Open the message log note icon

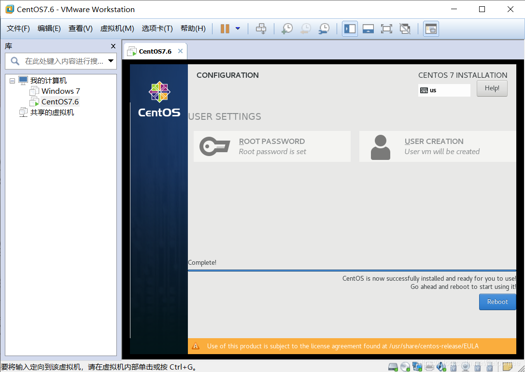508,367
